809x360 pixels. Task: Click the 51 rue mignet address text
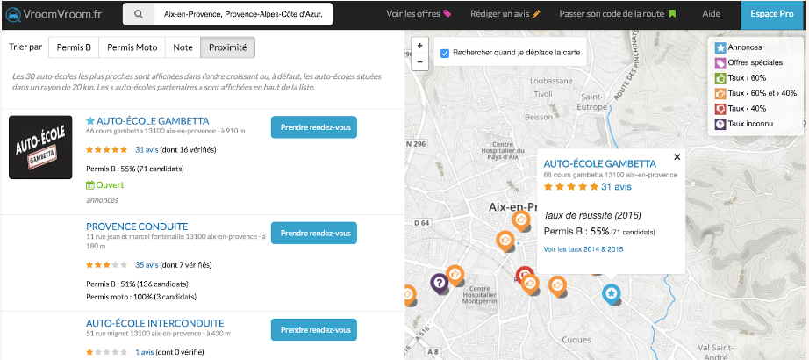[x=158, y=334]
